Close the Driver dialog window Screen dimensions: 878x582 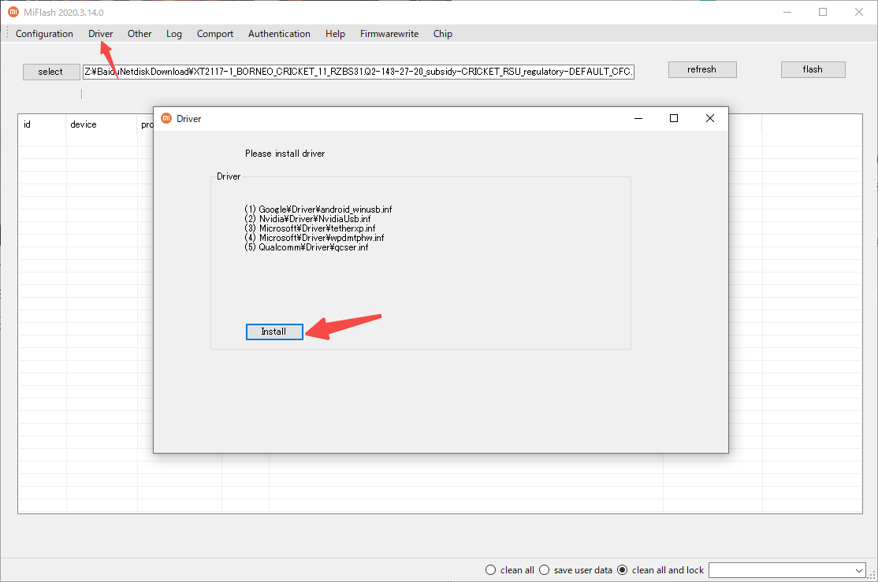coord(710,118)
